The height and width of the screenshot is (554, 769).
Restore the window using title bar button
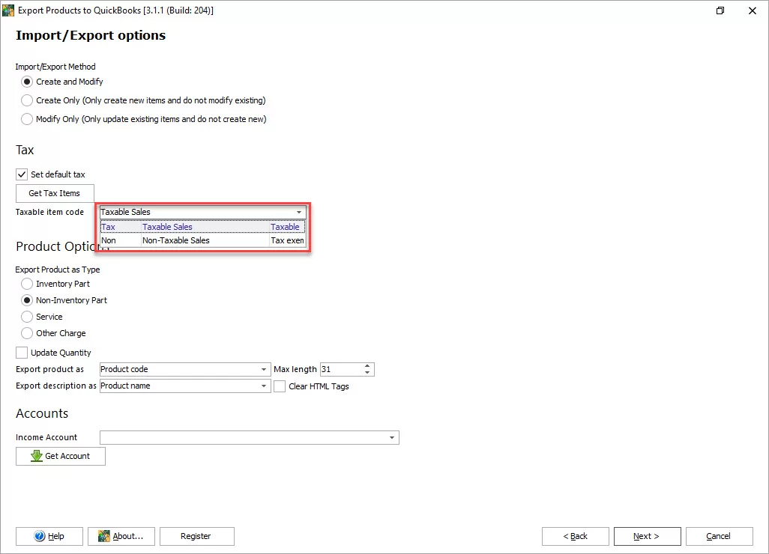(720, 10)
